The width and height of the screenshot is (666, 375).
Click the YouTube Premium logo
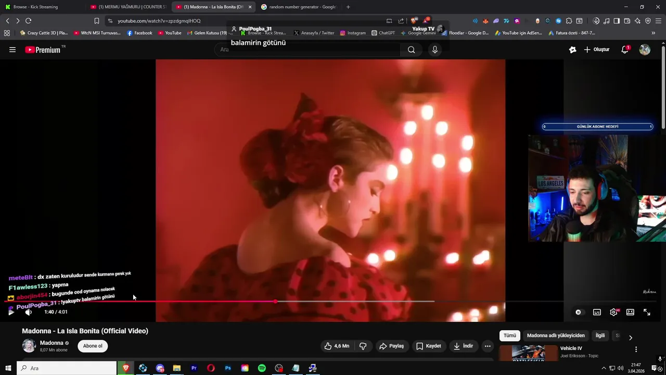43,49
